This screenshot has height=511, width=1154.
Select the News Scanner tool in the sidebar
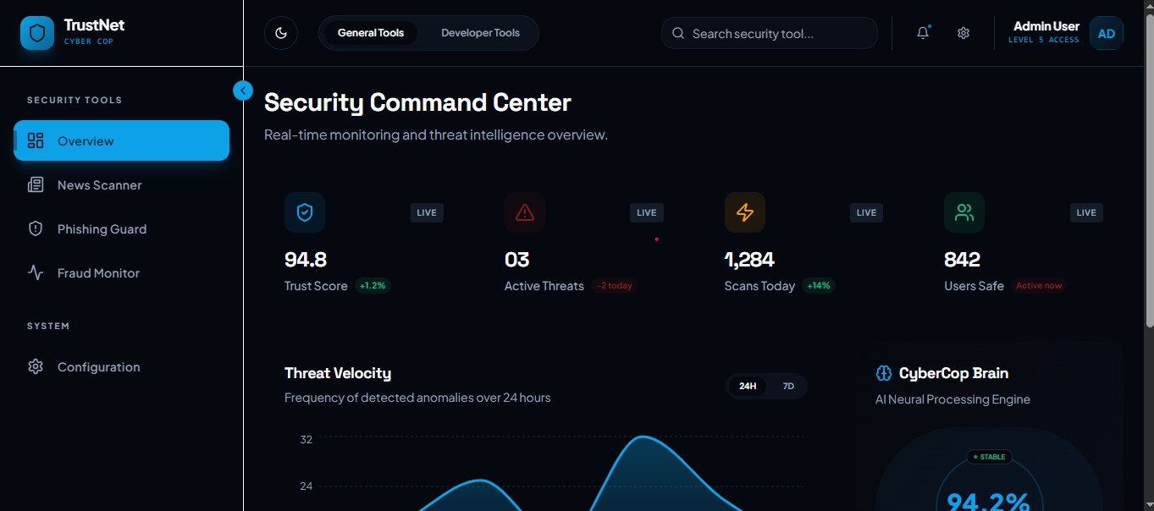click(x=97, y=184)
